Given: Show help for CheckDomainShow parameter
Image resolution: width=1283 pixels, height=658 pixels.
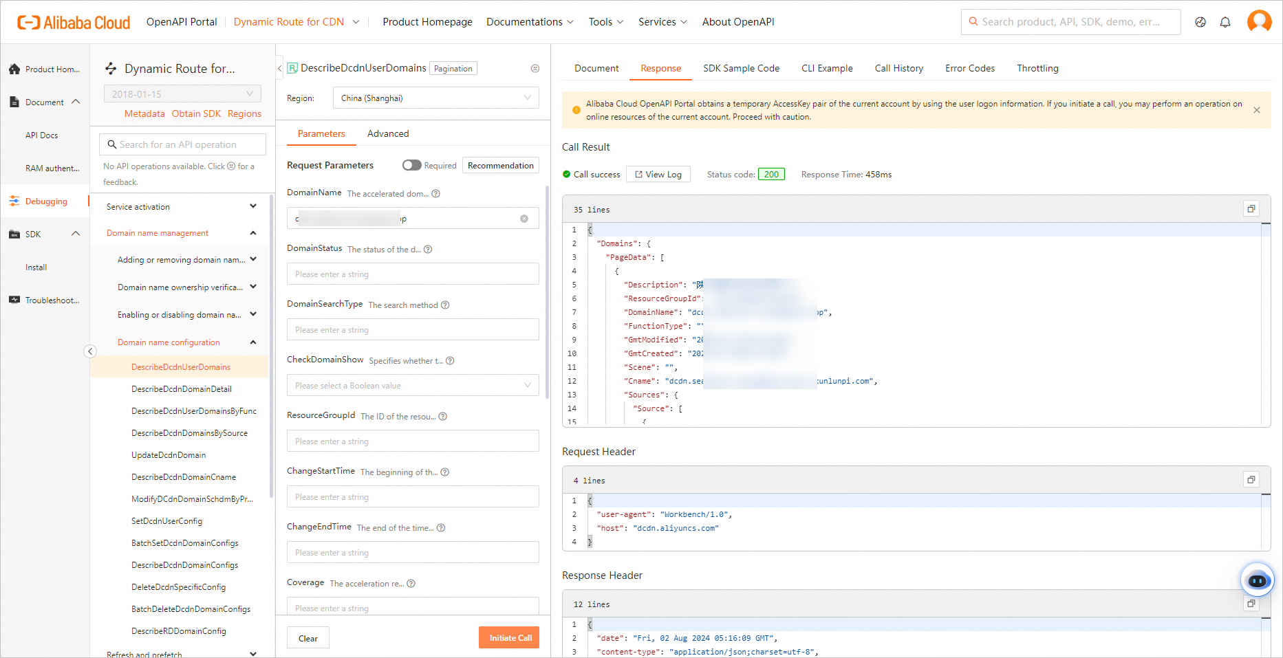Looking at the screenshot, I should click(x=450, y=361).
